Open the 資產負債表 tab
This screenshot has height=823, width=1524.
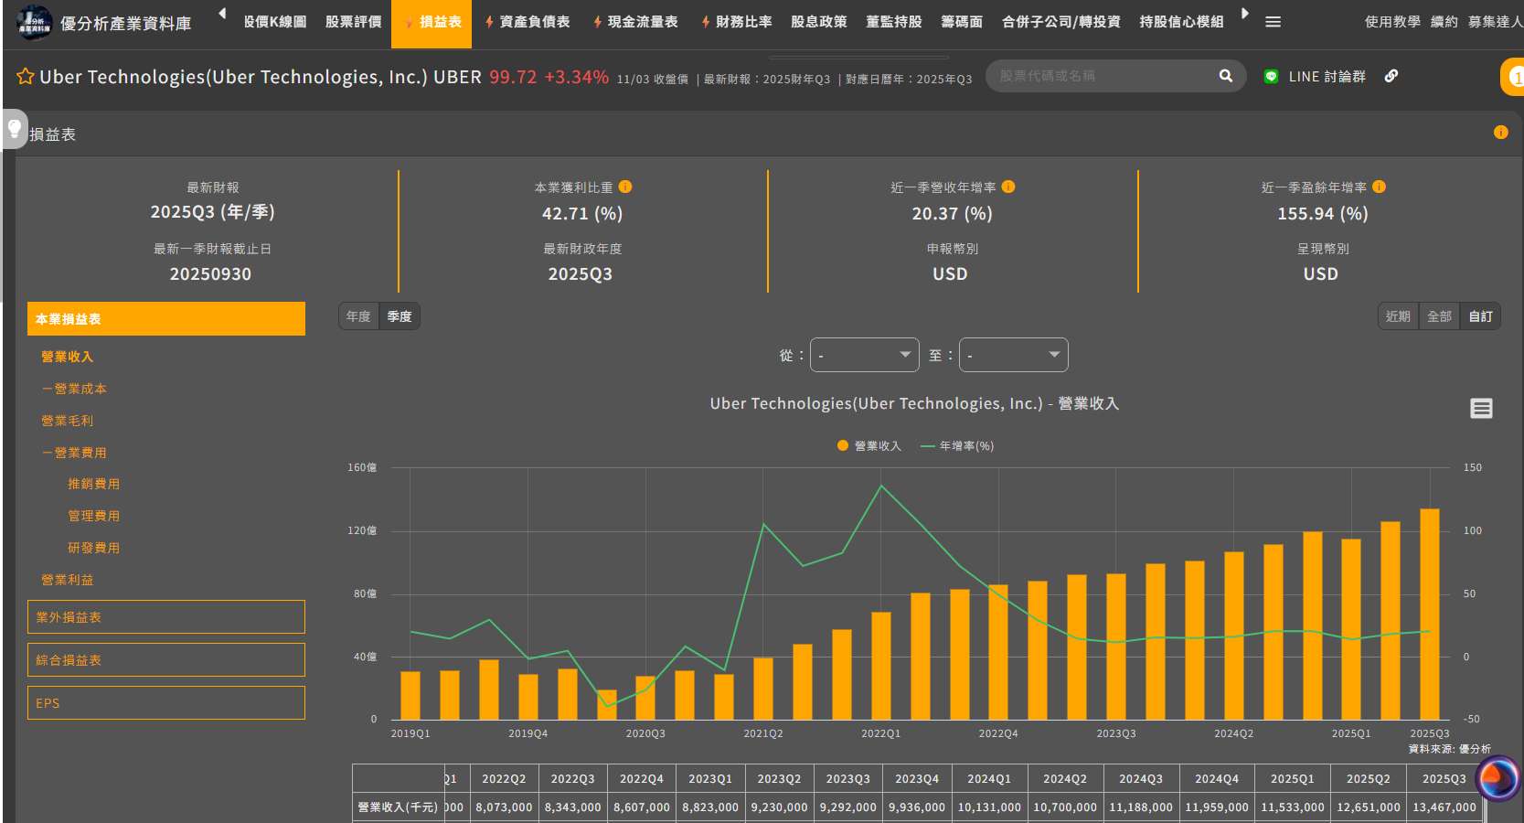point(528,22)
